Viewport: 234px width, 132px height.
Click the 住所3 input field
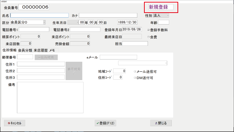coord(41,77)
